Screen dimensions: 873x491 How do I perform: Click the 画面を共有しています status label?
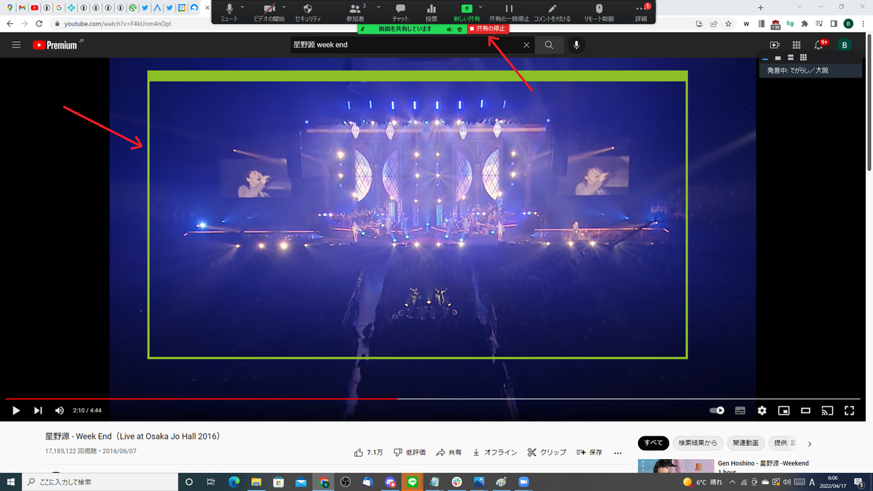(x=404, y=29)
